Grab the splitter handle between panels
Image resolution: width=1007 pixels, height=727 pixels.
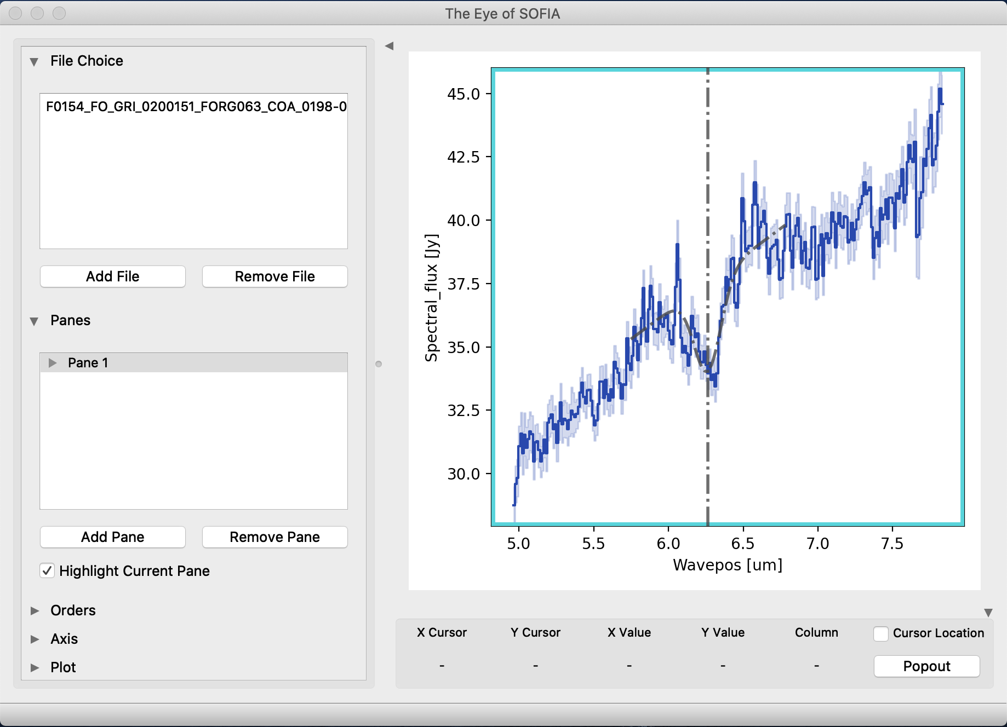pos(379,364)
